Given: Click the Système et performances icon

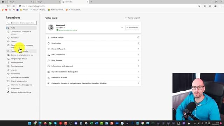Looking at the screenshot, I should click(x=8, y=77).
